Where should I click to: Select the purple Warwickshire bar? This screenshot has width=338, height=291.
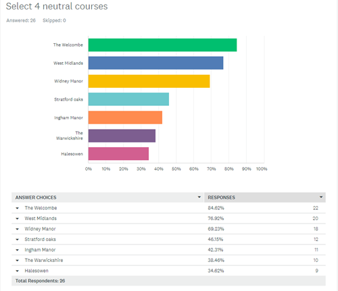[122, 136]
